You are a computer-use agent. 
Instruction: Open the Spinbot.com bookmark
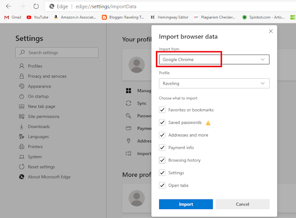pos(263,17)
